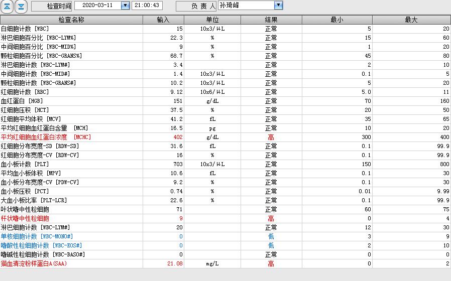Open the date picker dropdown arrow
Screen dimensions: 451x281
[125, 6]
